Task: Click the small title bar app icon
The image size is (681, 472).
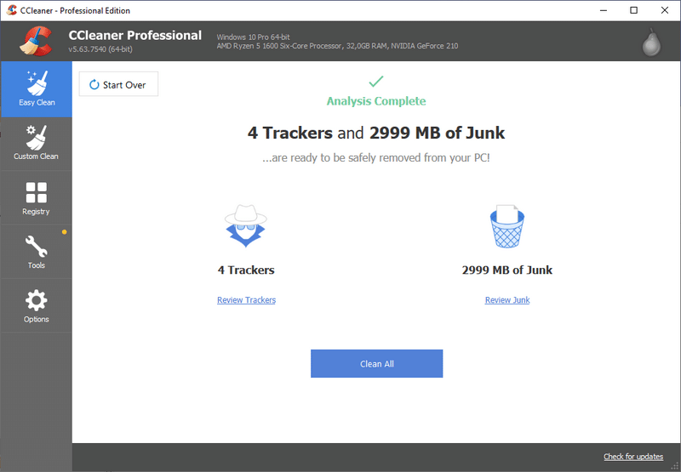Action: pyautogui.click(x=11, y=10)
